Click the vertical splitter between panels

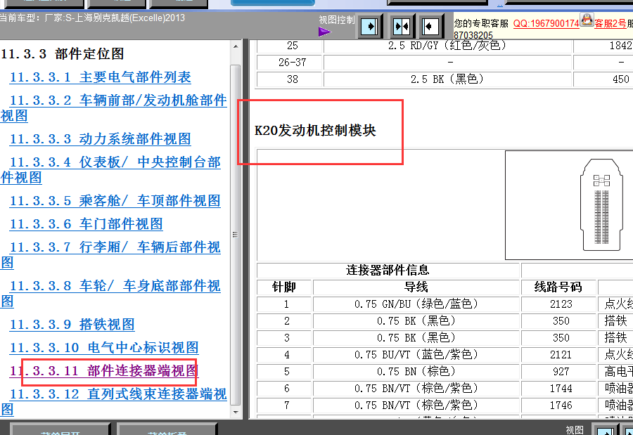pyautogui.click(x=245, y=229)
